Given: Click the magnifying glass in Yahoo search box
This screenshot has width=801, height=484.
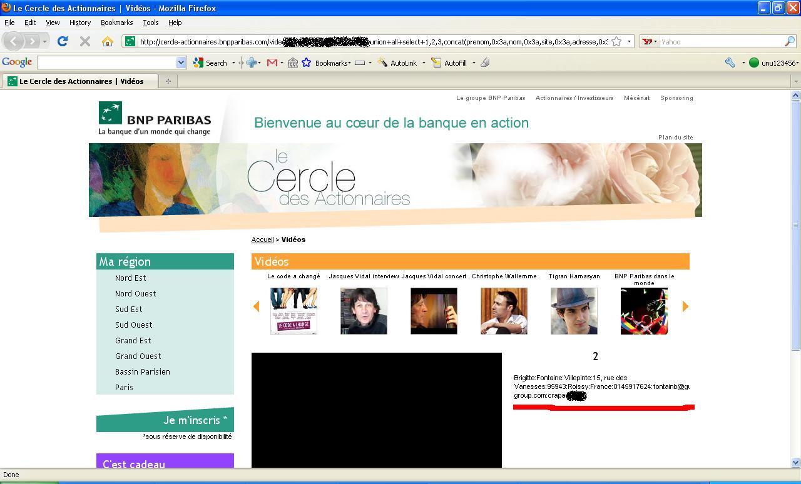Looking at the screenshot, I should point(790,42).
